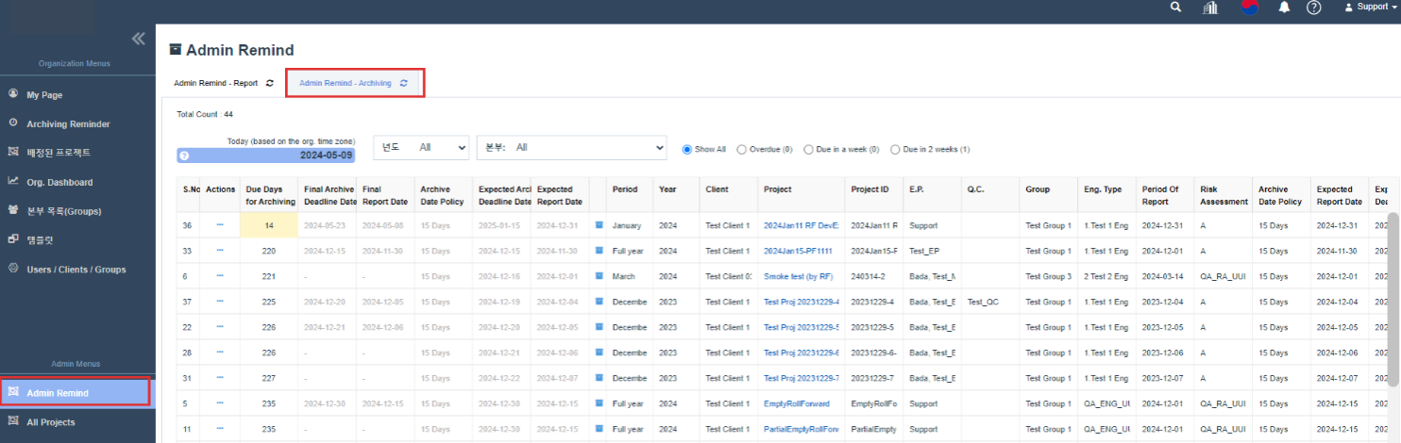Open the notifications bell icon

(x=1284, y=8)
